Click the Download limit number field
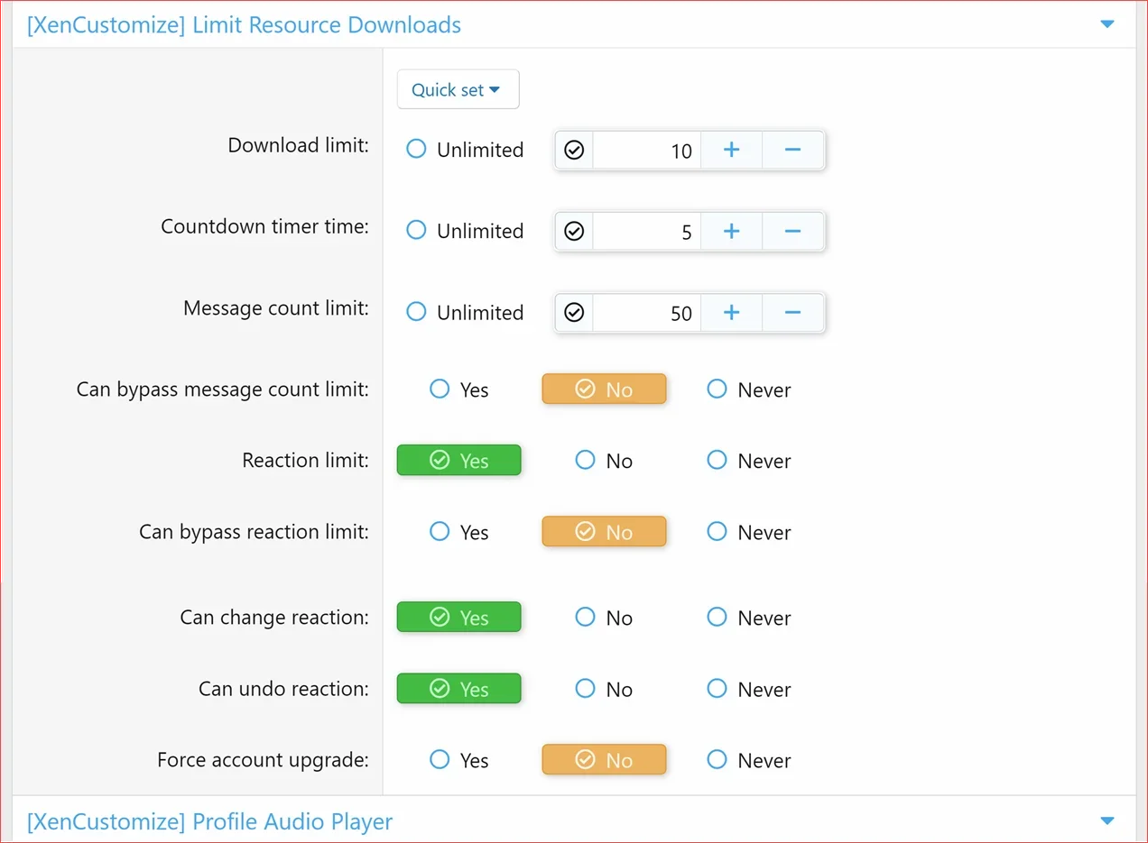 pyautogui.click(x=645, y=151)
